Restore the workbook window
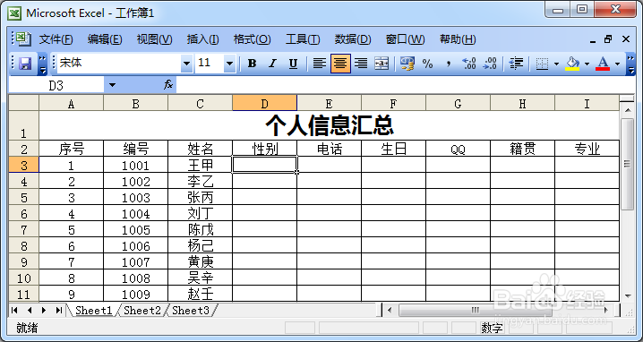 [x=608, y=39]
